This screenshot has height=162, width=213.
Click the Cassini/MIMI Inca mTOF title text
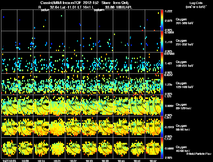point(61,3)
